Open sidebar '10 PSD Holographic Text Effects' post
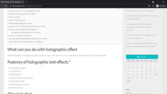This screenshot has width=167, height=94. tap(141, 37)
